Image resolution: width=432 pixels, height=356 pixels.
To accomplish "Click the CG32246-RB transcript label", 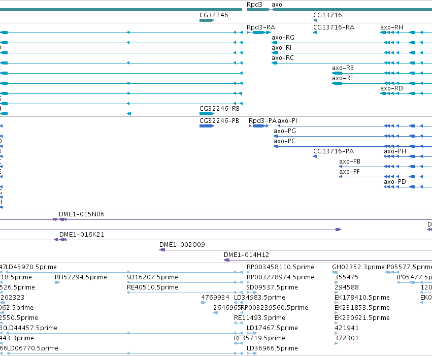I will (219, 109).
